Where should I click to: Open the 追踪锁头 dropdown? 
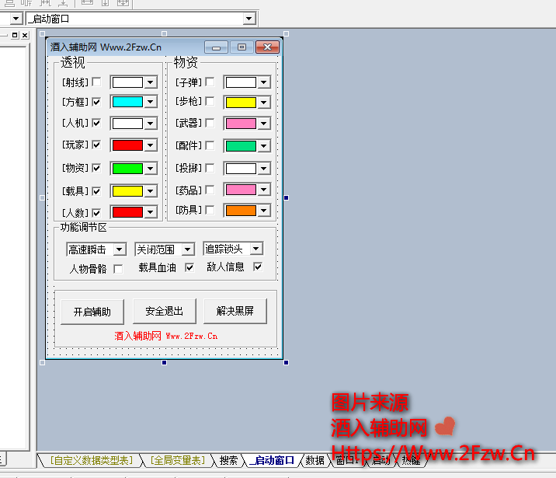(x=255, y=249)
